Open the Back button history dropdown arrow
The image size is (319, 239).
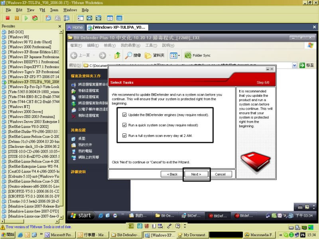(94, 55)
